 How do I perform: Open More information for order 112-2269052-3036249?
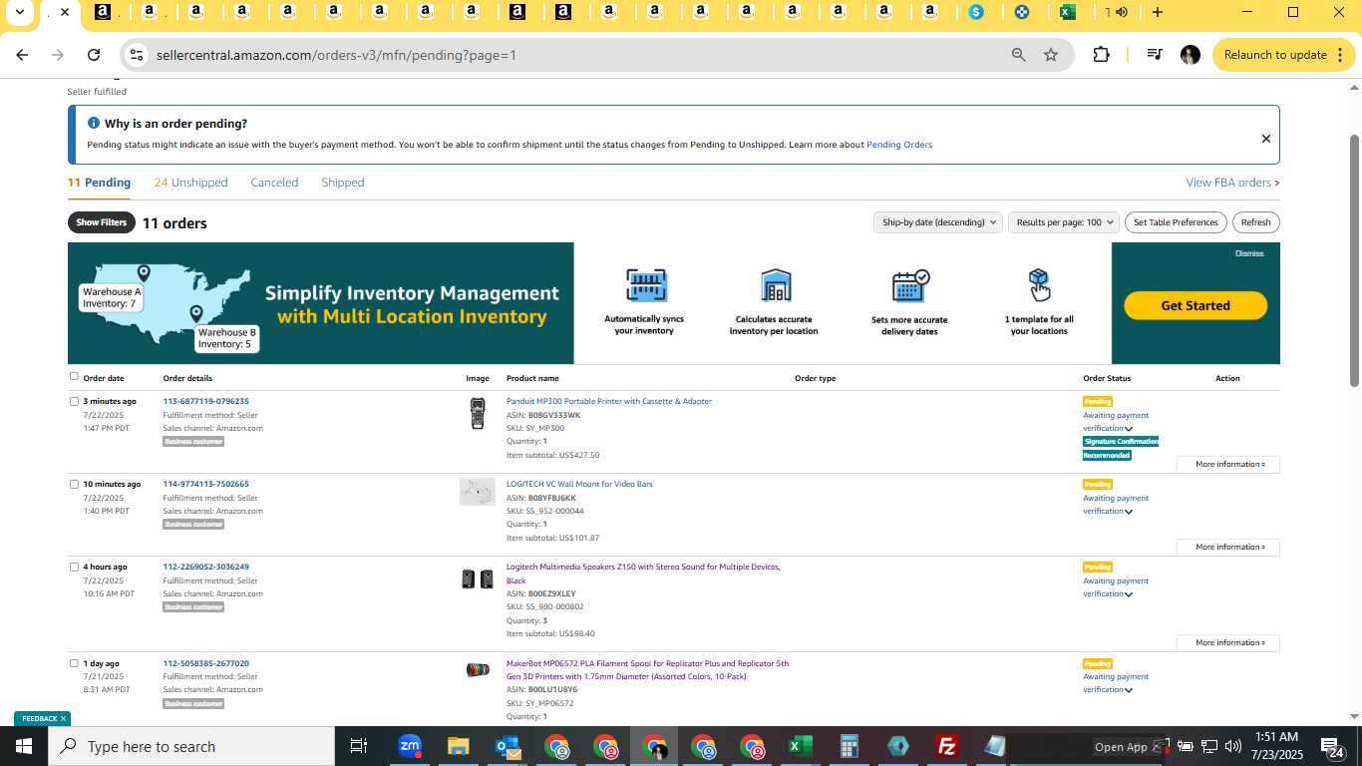click(1228, 642)
